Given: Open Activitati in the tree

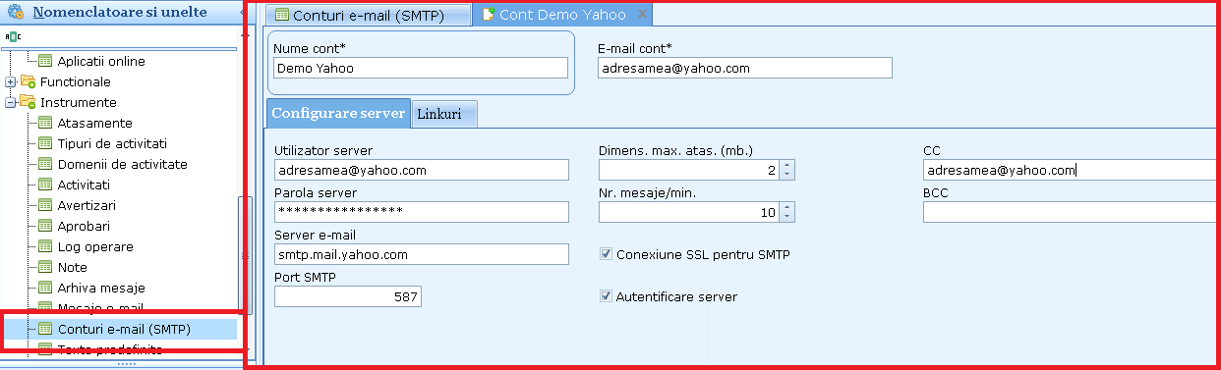Looking at the screenshot, I should (x=84, y=185).
